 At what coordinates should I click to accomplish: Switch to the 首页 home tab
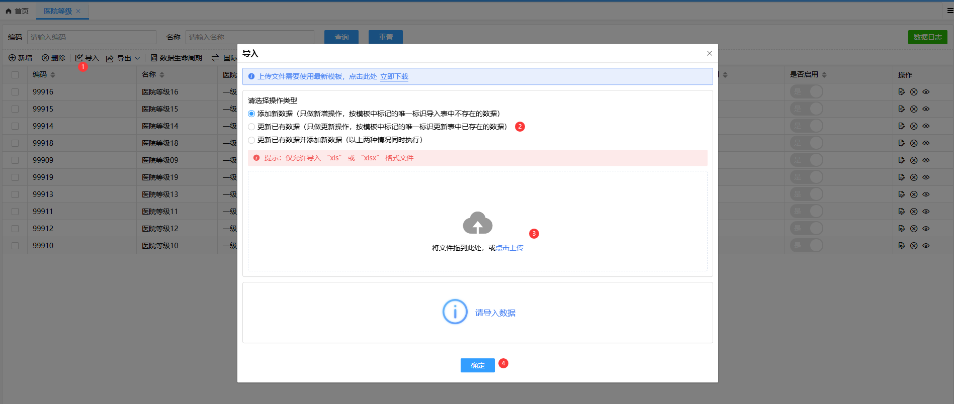point(17,11)
